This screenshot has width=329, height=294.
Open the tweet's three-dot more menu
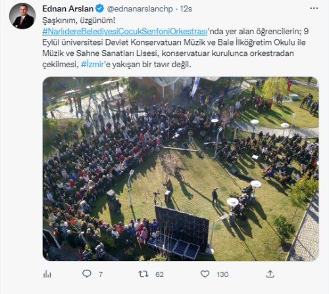coord(314,9)
